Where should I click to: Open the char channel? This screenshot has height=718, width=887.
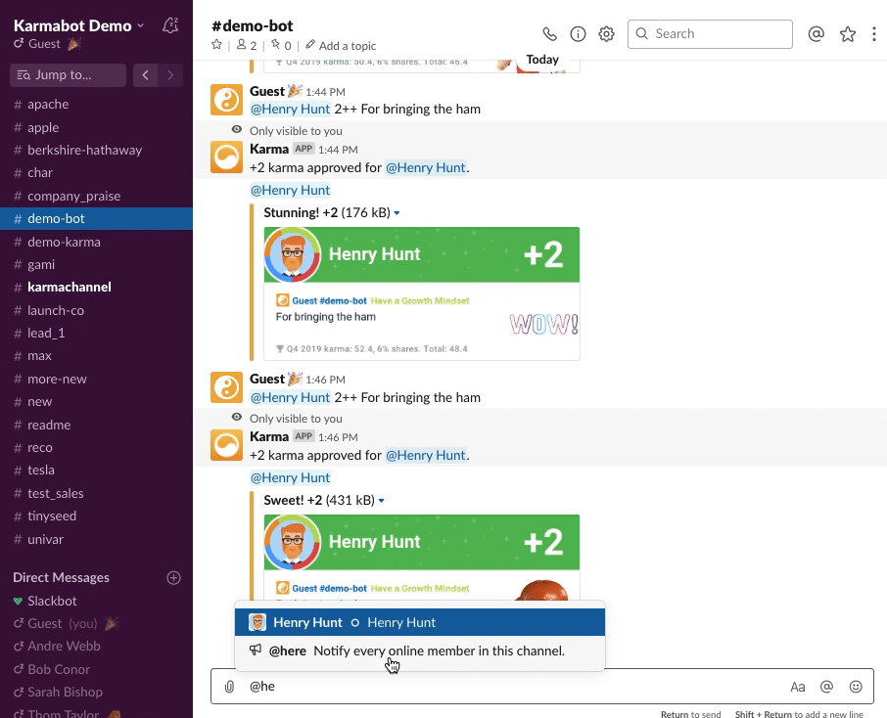(x=96, y=173)
